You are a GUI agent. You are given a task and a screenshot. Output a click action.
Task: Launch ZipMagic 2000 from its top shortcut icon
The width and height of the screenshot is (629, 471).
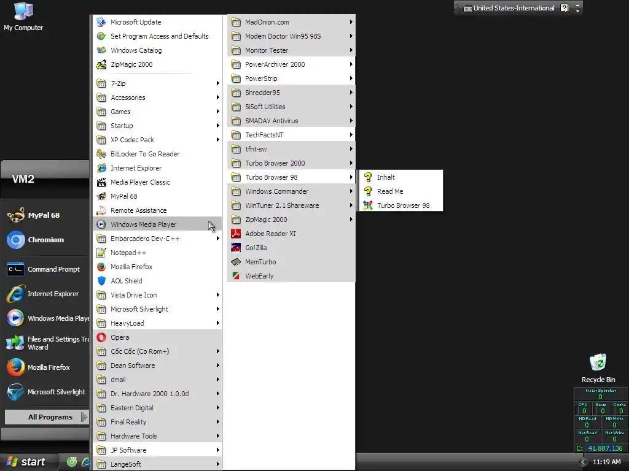click(101, 64)
